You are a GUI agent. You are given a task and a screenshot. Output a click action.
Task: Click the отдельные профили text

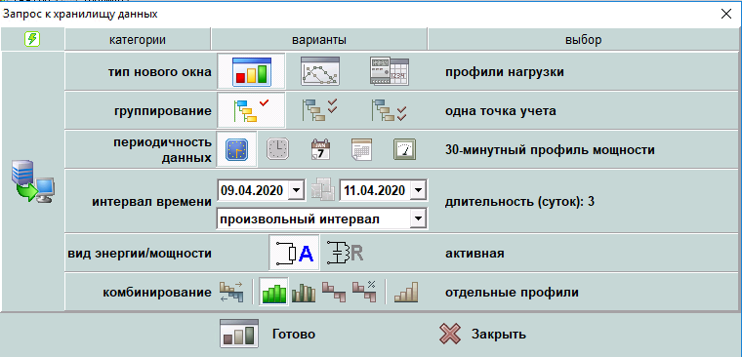pyautogui.click(x=512, y=293)
